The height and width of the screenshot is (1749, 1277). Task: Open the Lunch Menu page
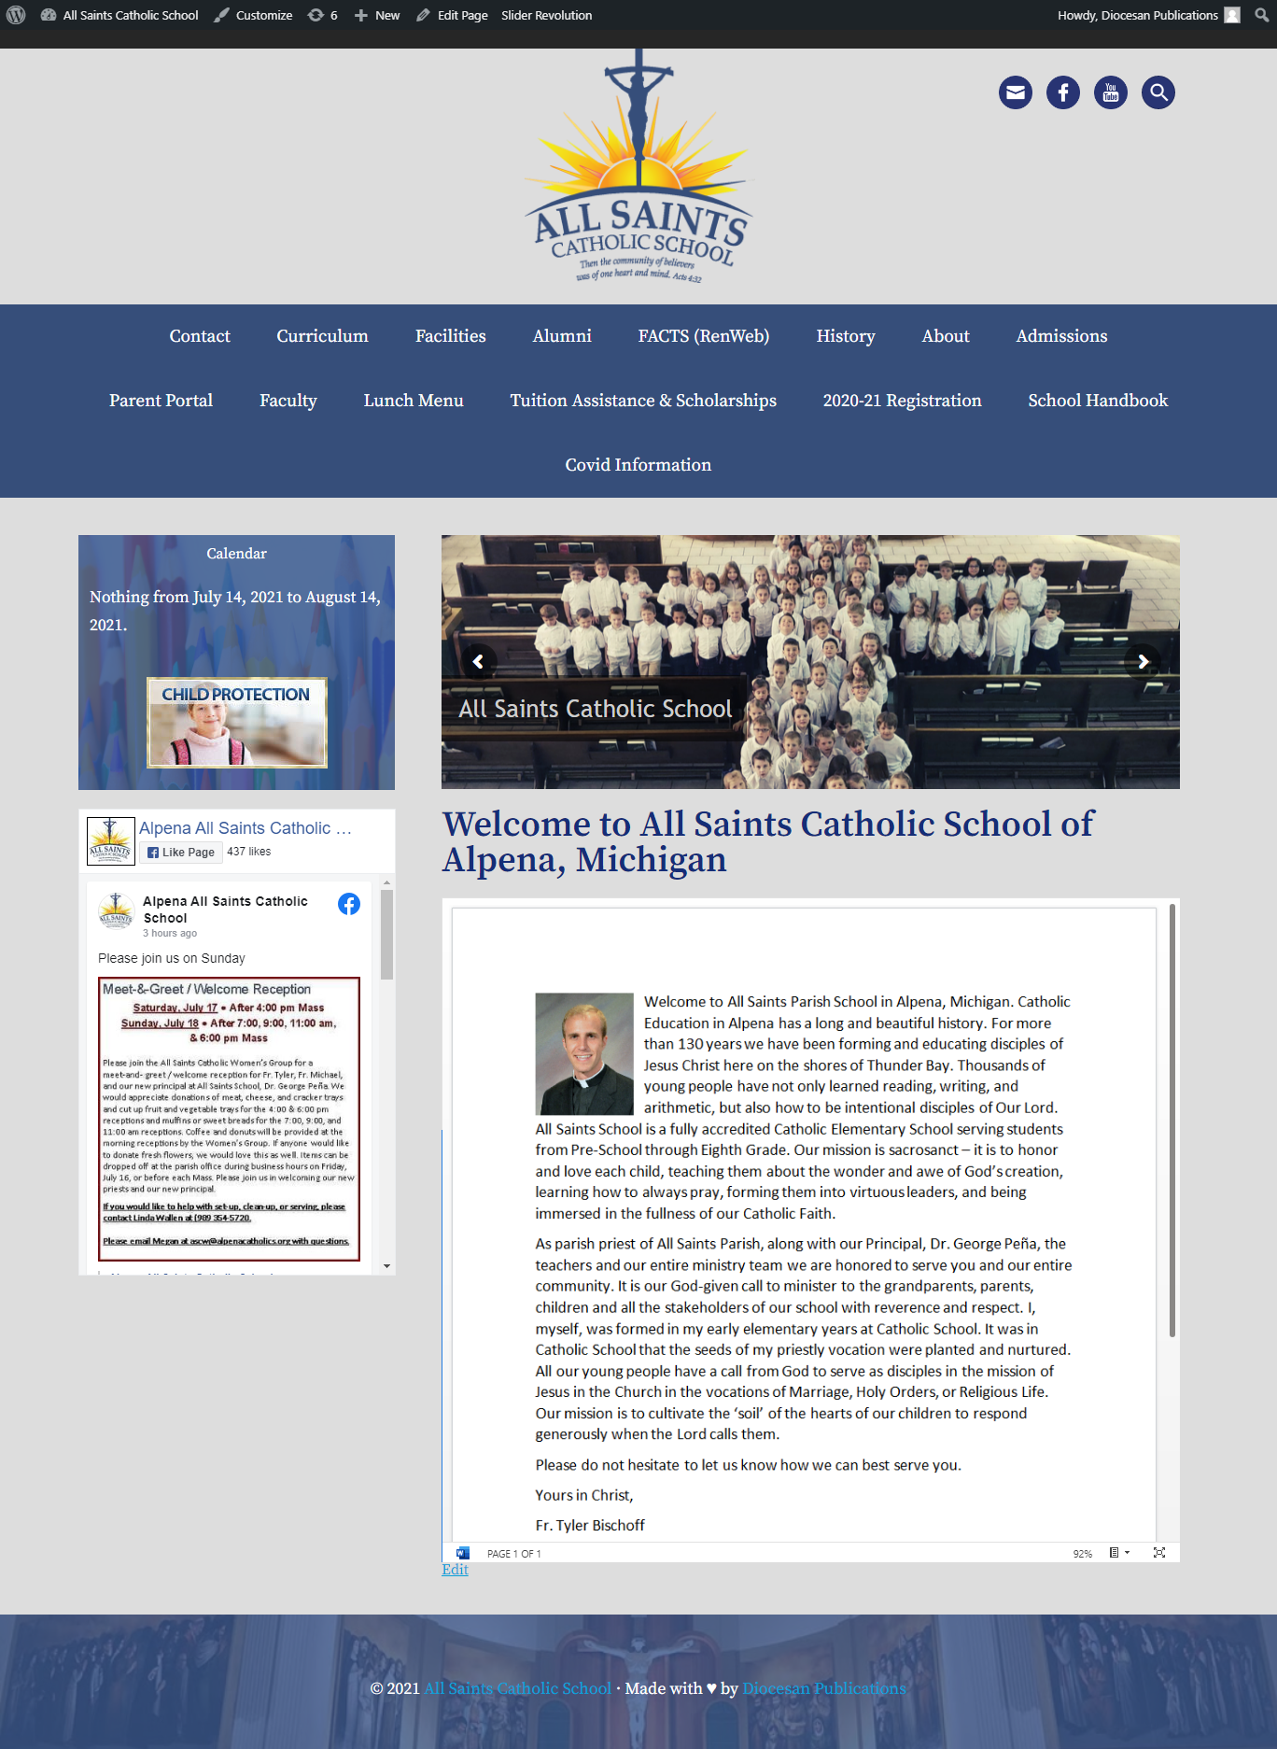click(413, 401)
